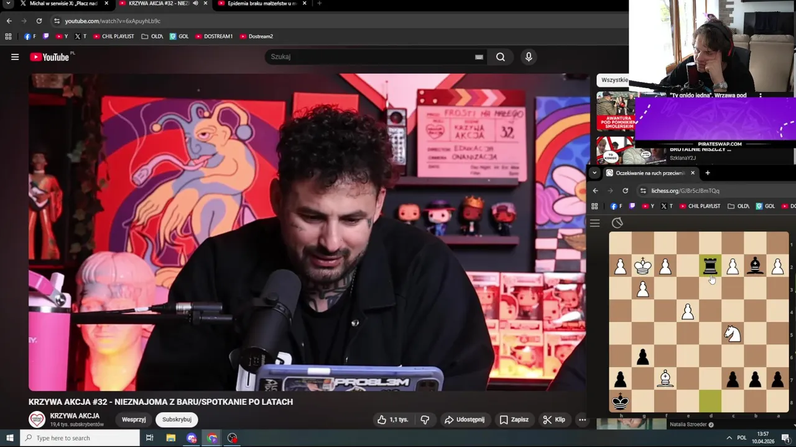The height and width of the screenshot is (447, 796).
Task: Select the black rook on the chessboard
Action: point(710,266)
